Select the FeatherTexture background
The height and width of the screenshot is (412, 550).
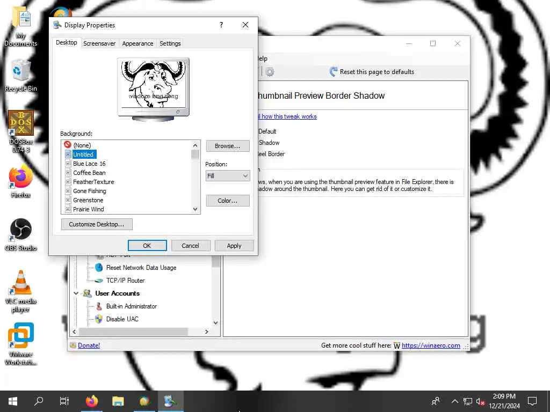coord(93,182)
